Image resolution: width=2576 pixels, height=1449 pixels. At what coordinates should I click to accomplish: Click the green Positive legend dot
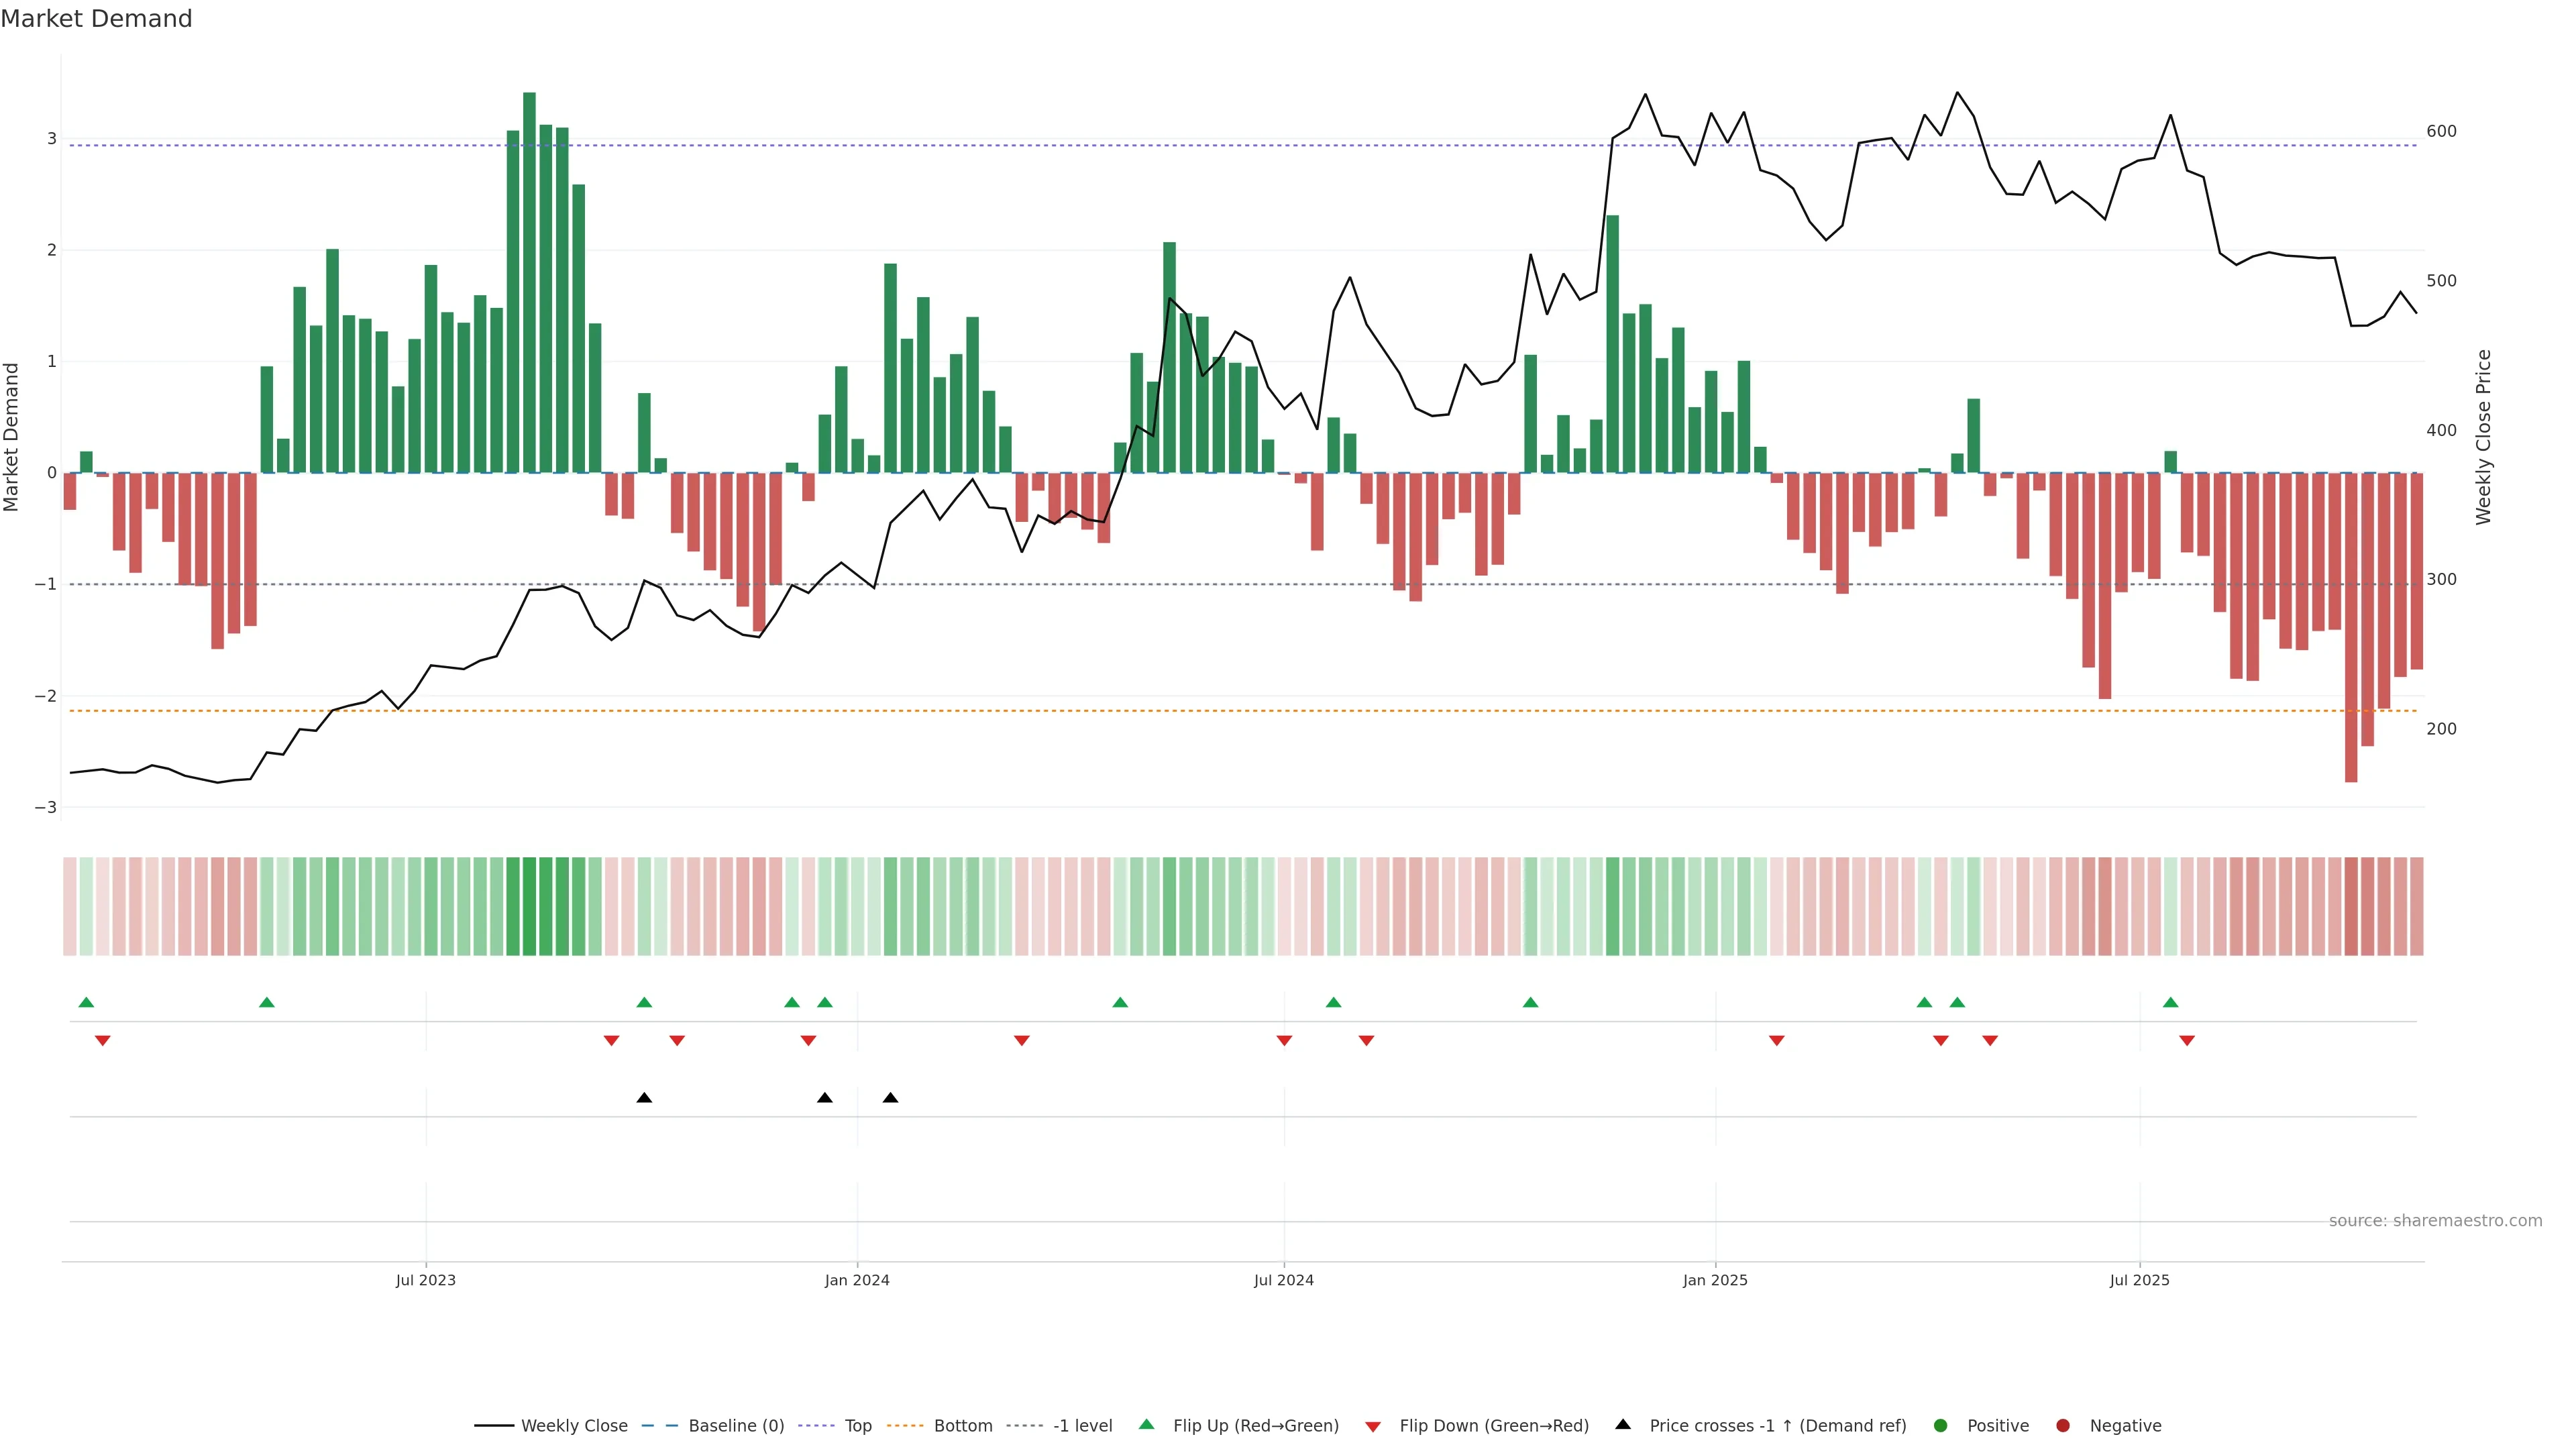[1941, 1425]
